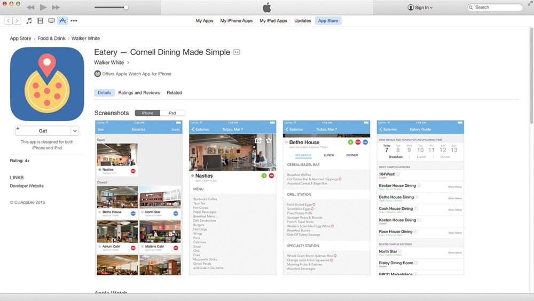
Task: Open the Sign In dropdown
Action: [420, 7]
